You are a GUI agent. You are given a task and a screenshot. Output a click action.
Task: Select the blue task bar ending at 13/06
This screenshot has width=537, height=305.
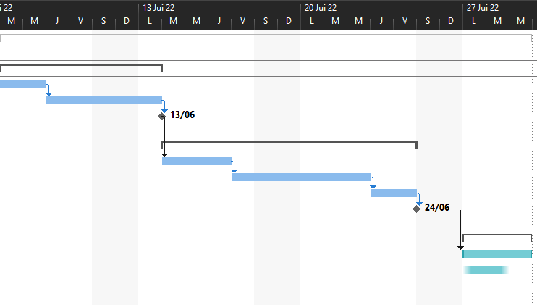pos(104,100)
